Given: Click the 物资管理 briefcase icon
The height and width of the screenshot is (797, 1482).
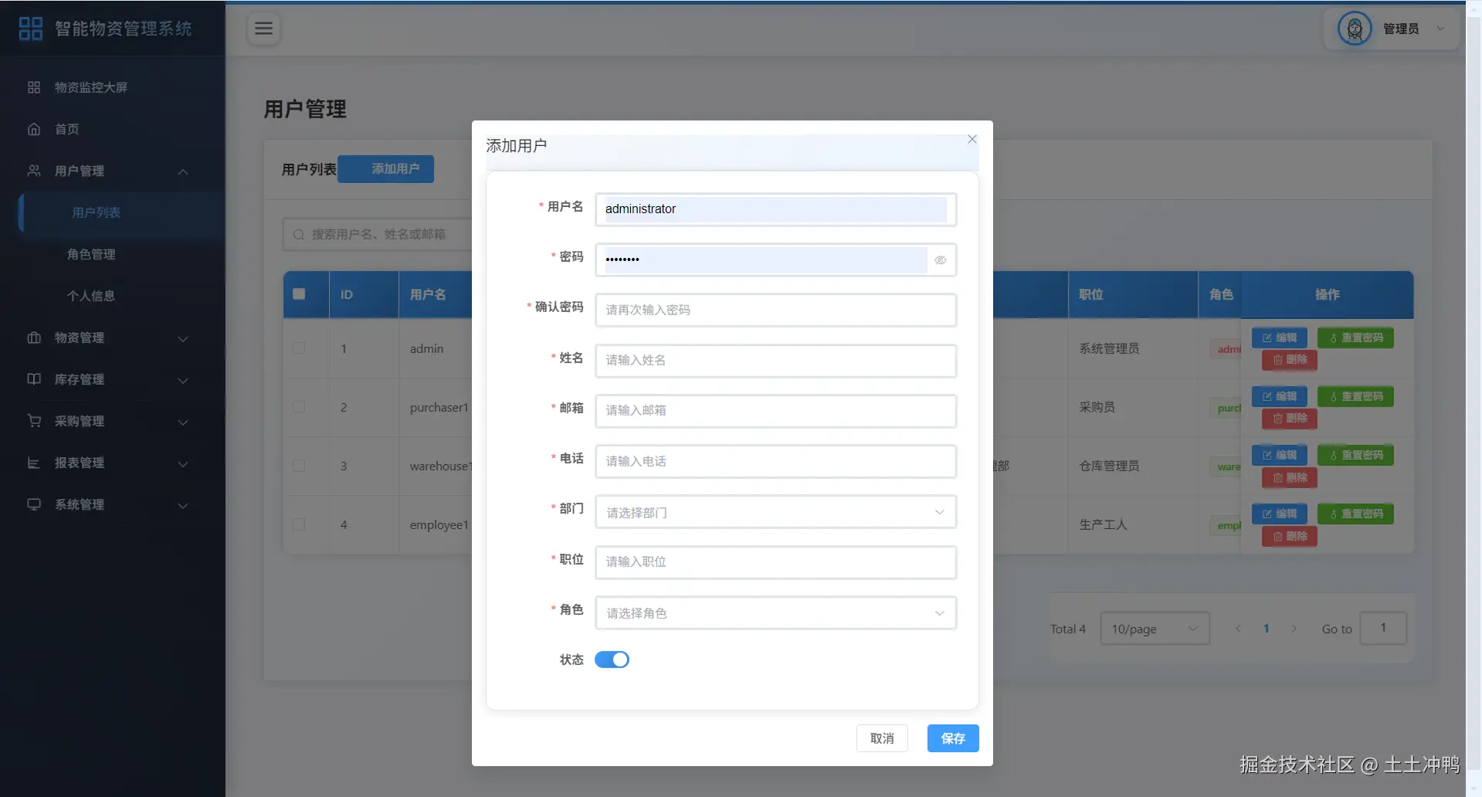Looking at the screenshot, I should click(34, 337).
